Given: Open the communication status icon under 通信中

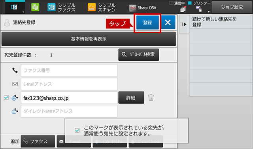Looking at the screenshot, I should (x=183, y=9).
